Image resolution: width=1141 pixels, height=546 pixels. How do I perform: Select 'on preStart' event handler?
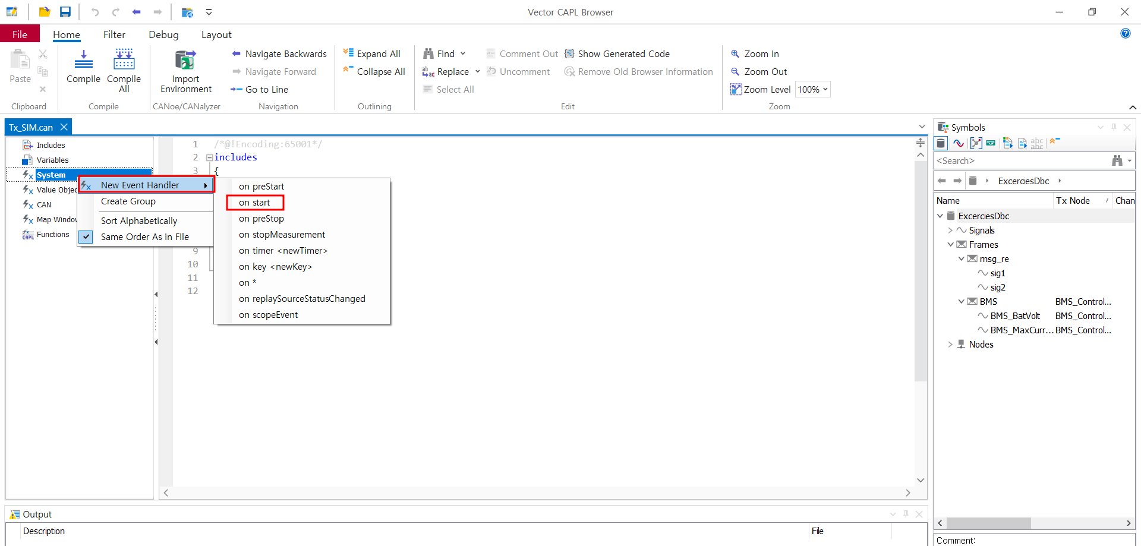pos(261,186)
